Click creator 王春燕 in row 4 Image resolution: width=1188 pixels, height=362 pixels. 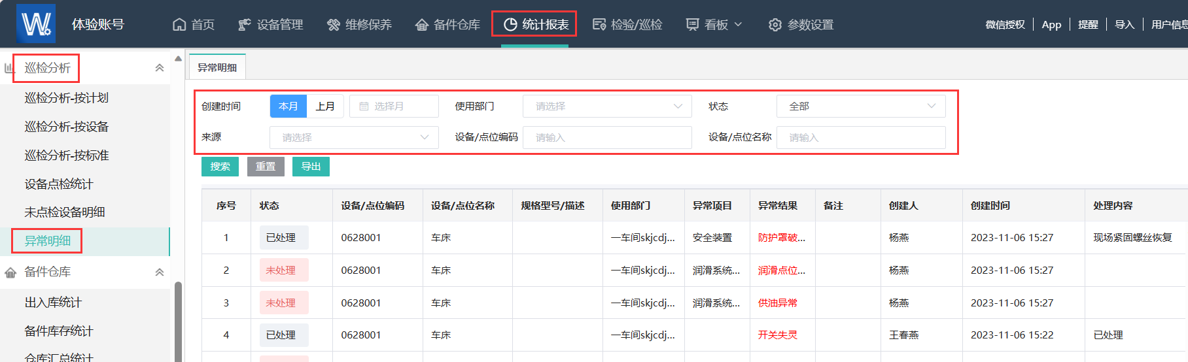(904, 335)
